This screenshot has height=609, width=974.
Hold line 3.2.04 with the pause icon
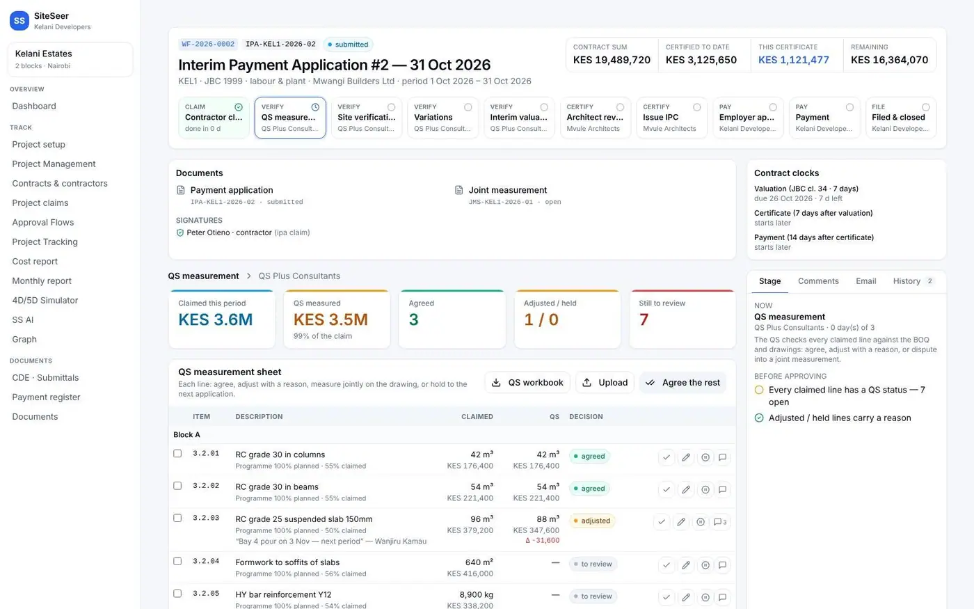[x=705, y=565]
